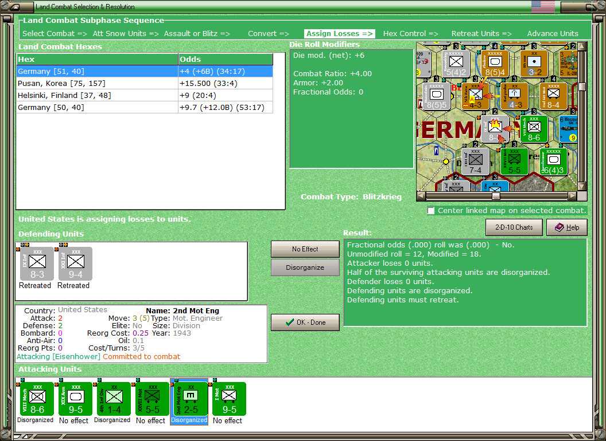606x441 pixels.
Task: Click the gray 7-4 infantry counter on map
Action: pos(475,162)
